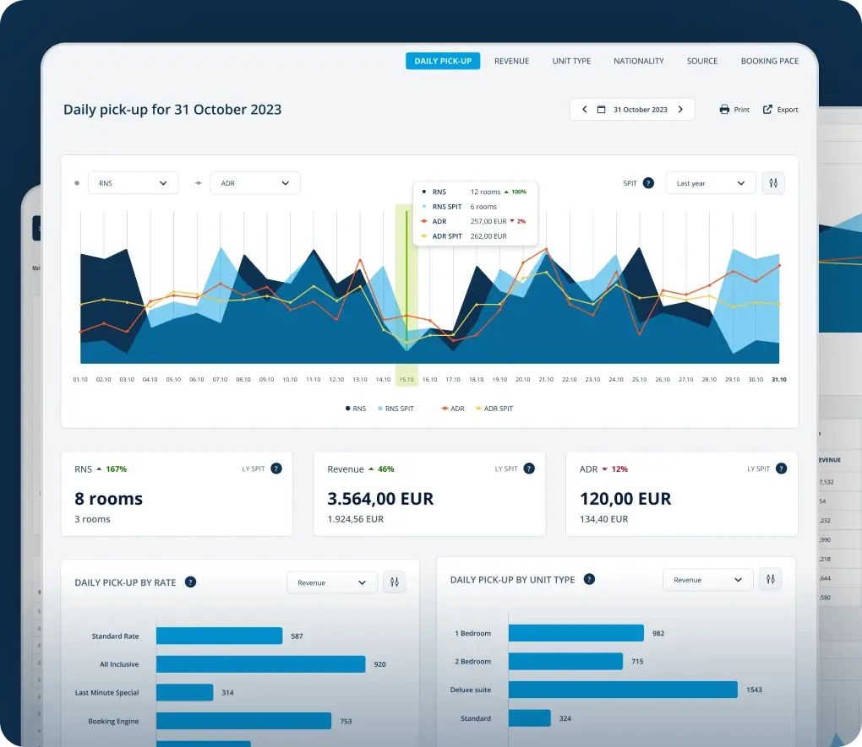862x747 pixels.
Task: Open Revenue card LY SPIT help icon
Action: tap(529, 468)
